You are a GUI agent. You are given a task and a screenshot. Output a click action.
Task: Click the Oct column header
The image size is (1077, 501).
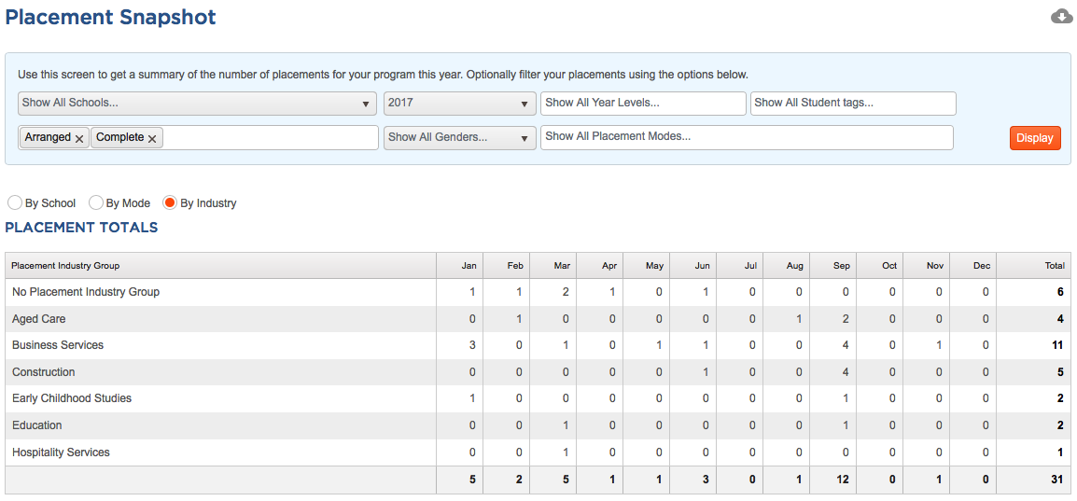880,266
